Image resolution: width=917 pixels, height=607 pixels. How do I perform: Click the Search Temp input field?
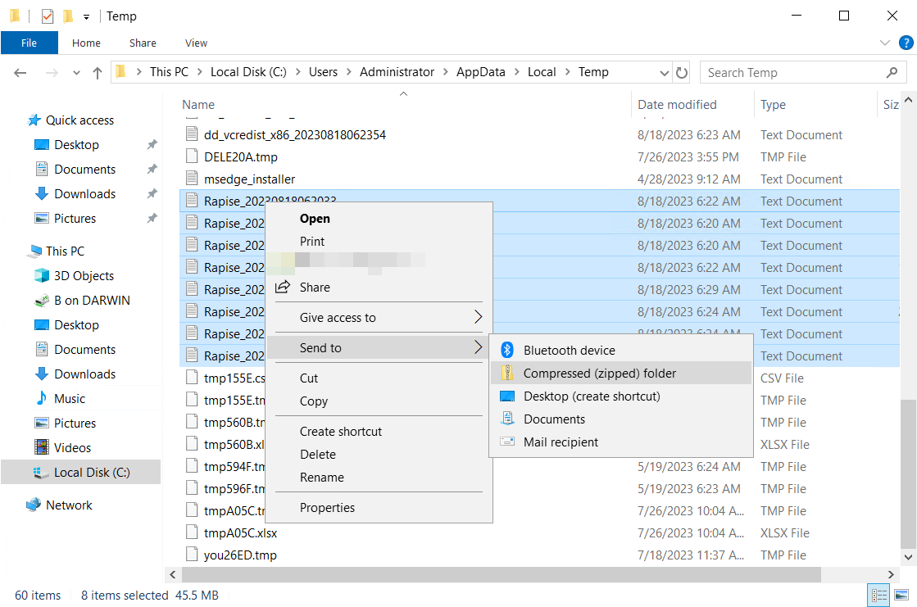(793, 73)
